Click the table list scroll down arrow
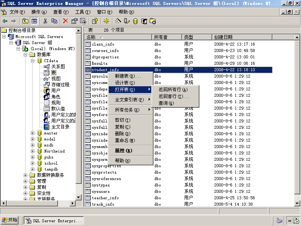 click(297, 203)
